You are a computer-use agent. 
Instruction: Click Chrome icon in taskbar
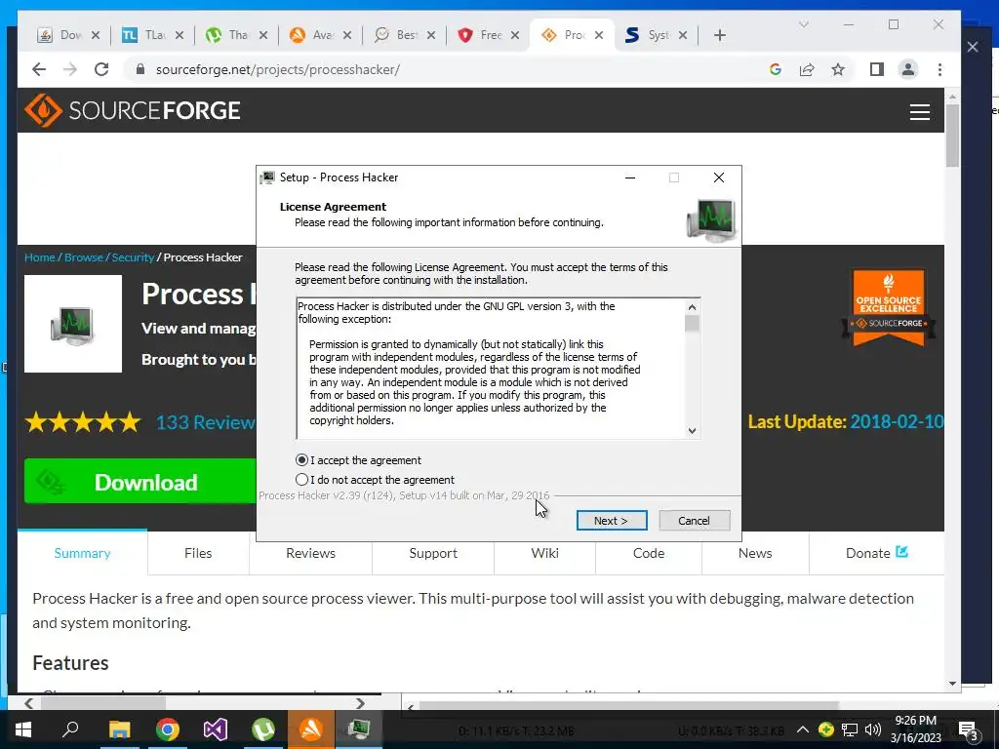pyautogui.click(x=168, y=729)
